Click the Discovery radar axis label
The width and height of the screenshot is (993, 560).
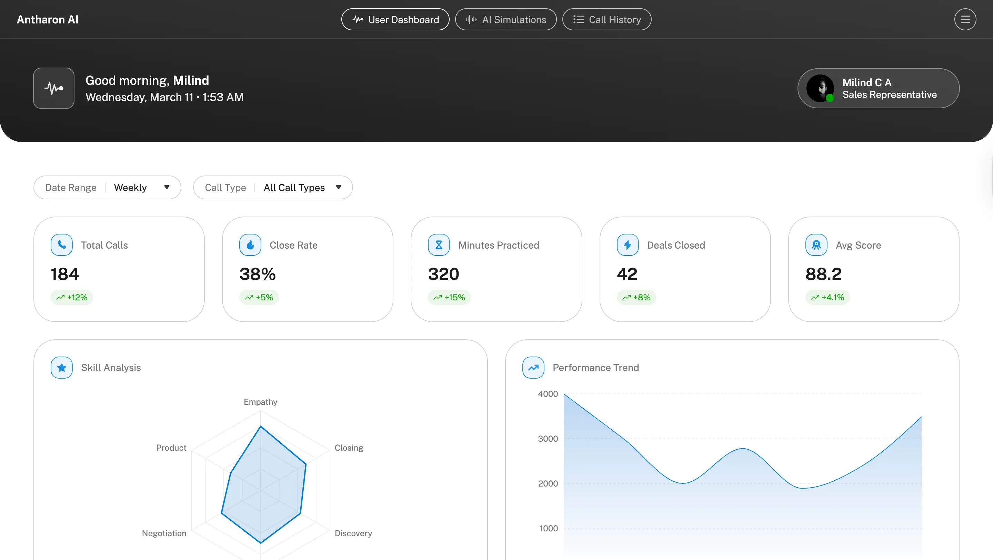click(353, 533)
